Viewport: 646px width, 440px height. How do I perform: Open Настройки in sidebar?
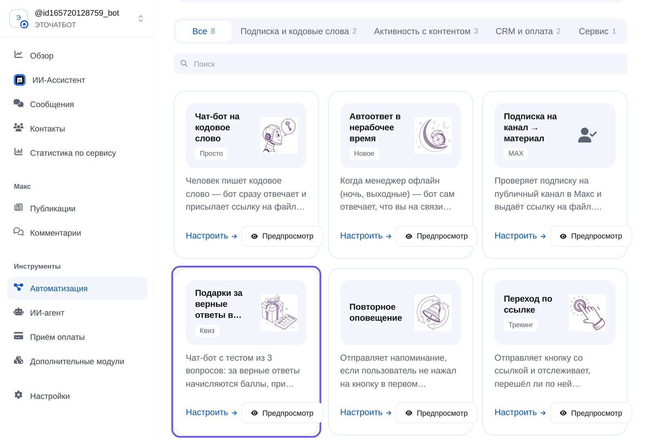tap(77, 396)
